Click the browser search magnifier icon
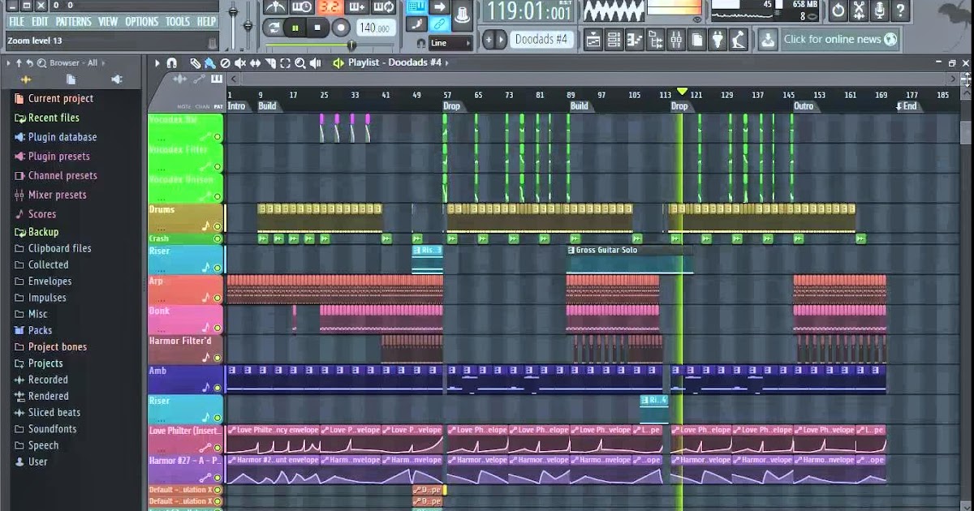This screenshot has height=511, width=974. (x=41, y=62)
